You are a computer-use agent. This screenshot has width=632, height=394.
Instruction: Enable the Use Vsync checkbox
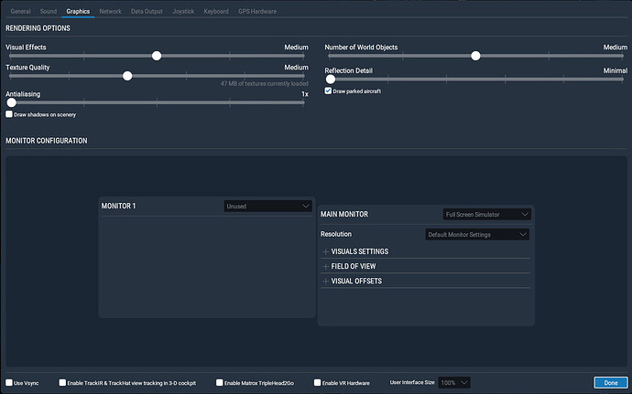(9, 383)
